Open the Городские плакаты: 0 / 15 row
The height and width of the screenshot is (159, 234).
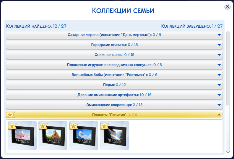tap(114, 45)
